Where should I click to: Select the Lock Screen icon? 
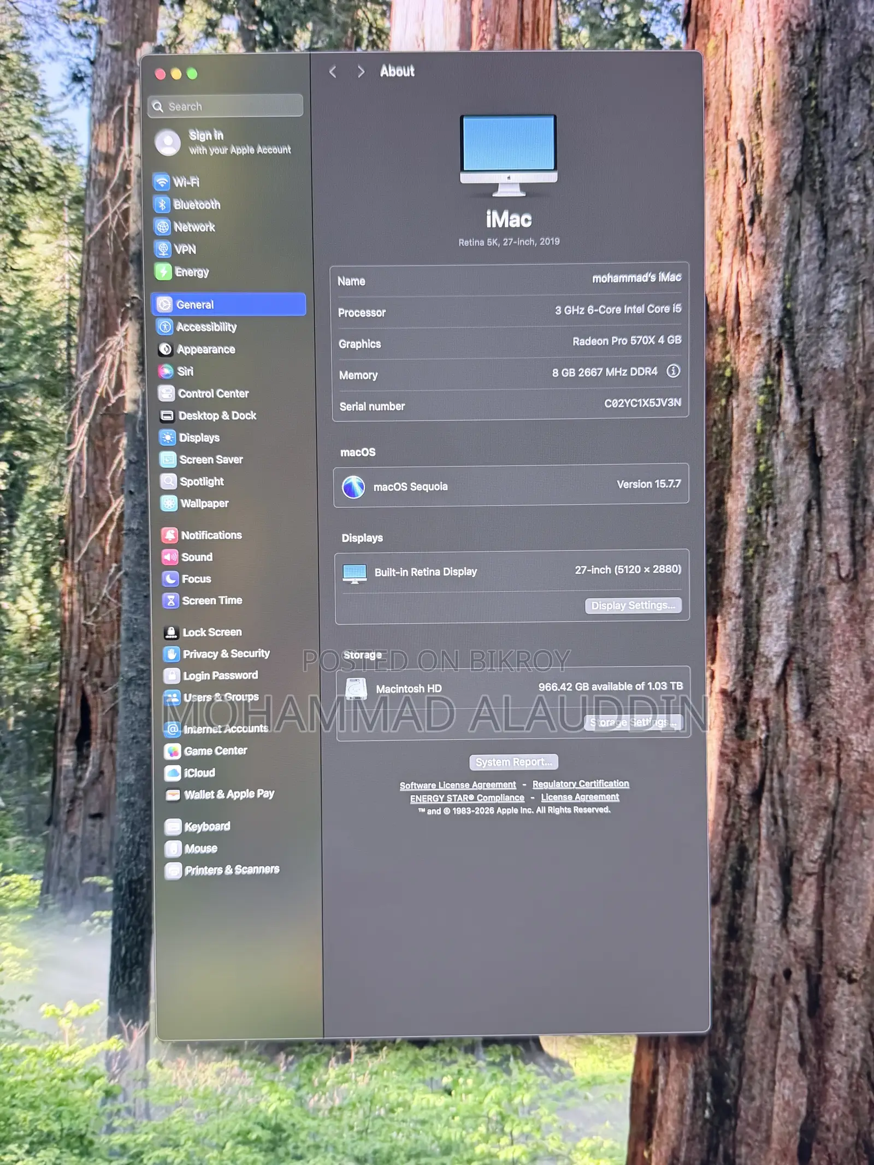pos(172,632)
